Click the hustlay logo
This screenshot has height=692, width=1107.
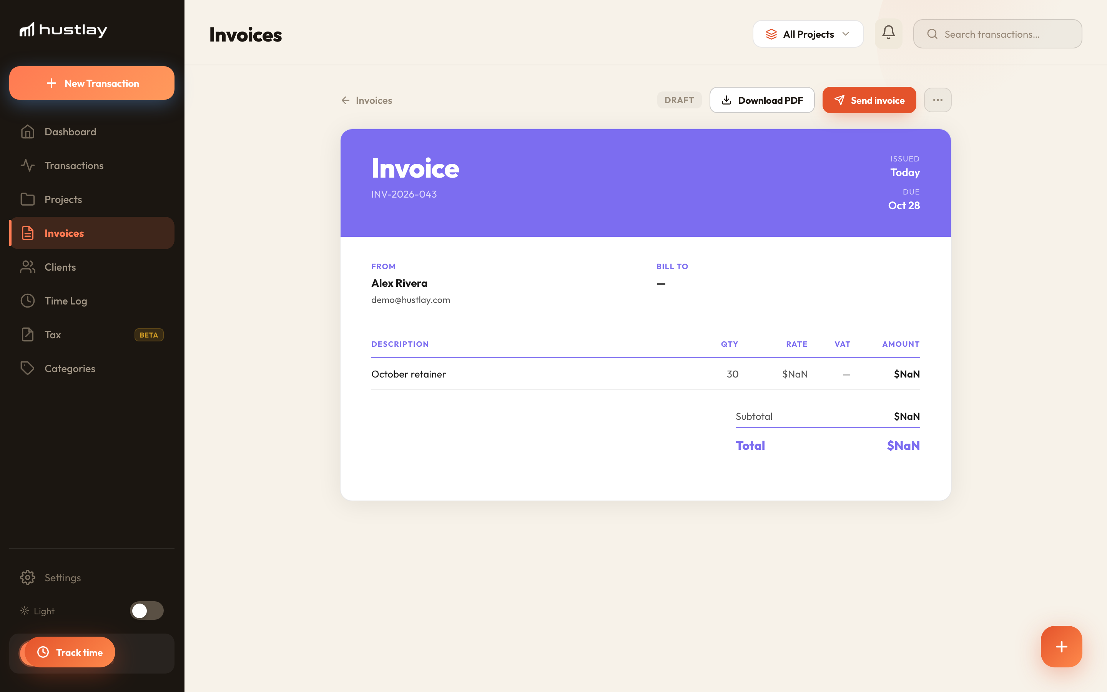pyautogui.click(x=63, y=30)
